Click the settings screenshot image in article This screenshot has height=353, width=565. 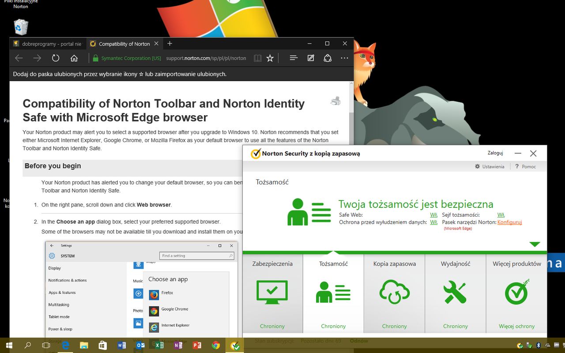click(142, 290)
